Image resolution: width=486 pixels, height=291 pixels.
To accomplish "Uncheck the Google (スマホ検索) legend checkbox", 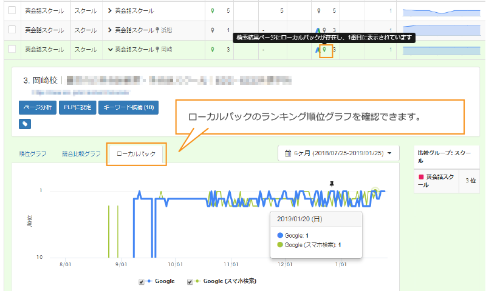I will (x=190, y=282).
